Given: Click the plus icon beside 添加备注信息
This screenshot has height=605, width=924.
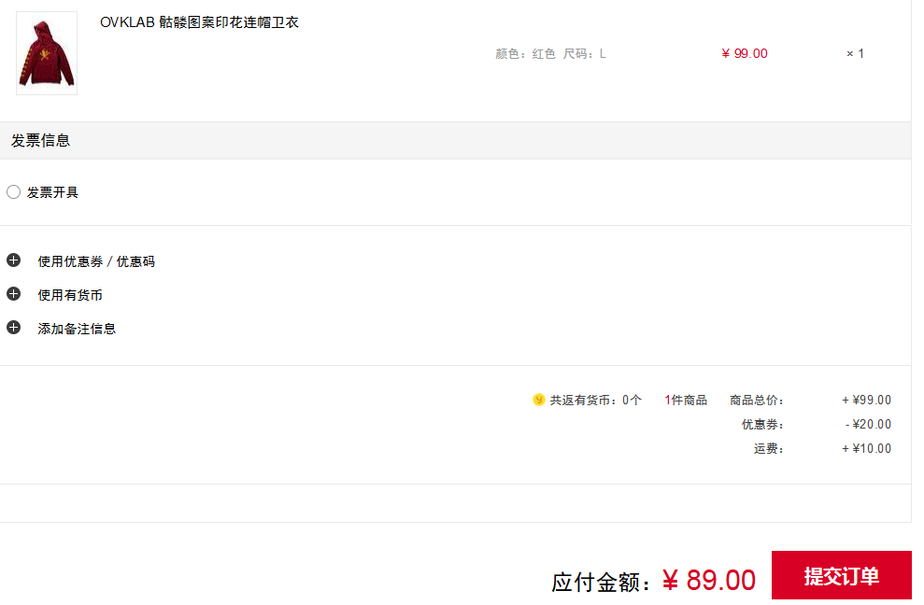Looking at the screenshot, I should point(14,328).
